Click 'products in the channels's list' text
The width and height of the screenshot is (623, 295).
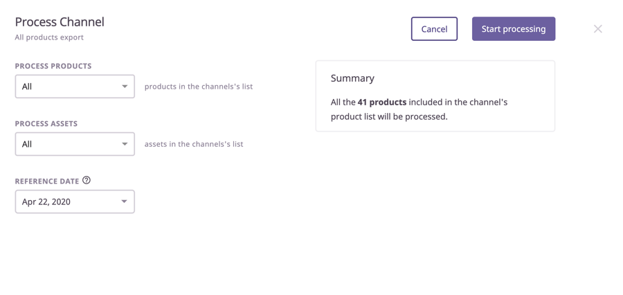(x=199, y=87)
